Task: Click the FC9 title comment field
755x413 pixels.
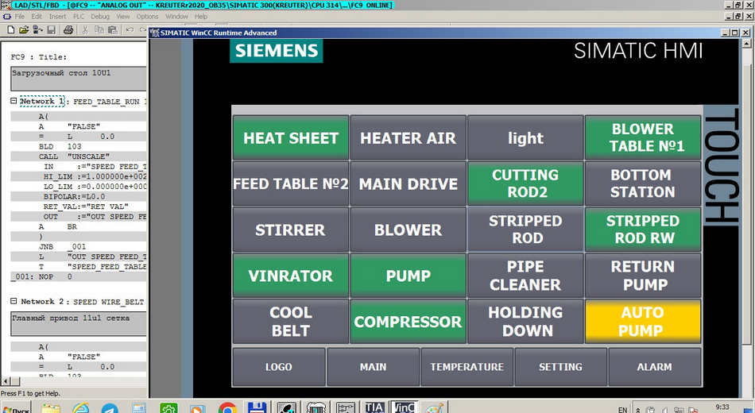Action: 78,78
